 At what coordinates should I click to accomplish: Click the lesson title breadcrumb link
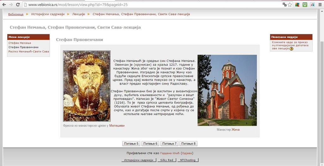pyautogui.click(x=141, y=14)
